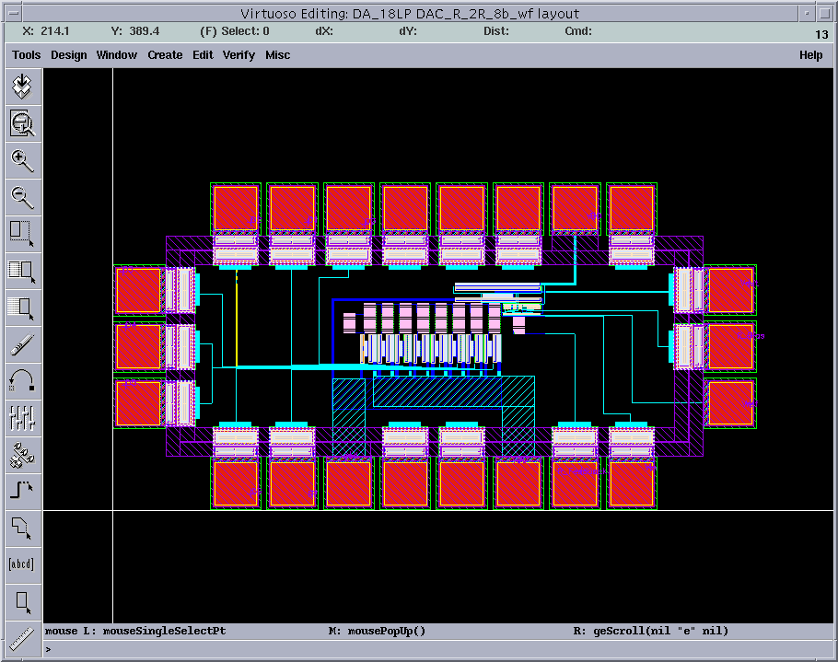Select the Copy tool icon

point(22,271)
